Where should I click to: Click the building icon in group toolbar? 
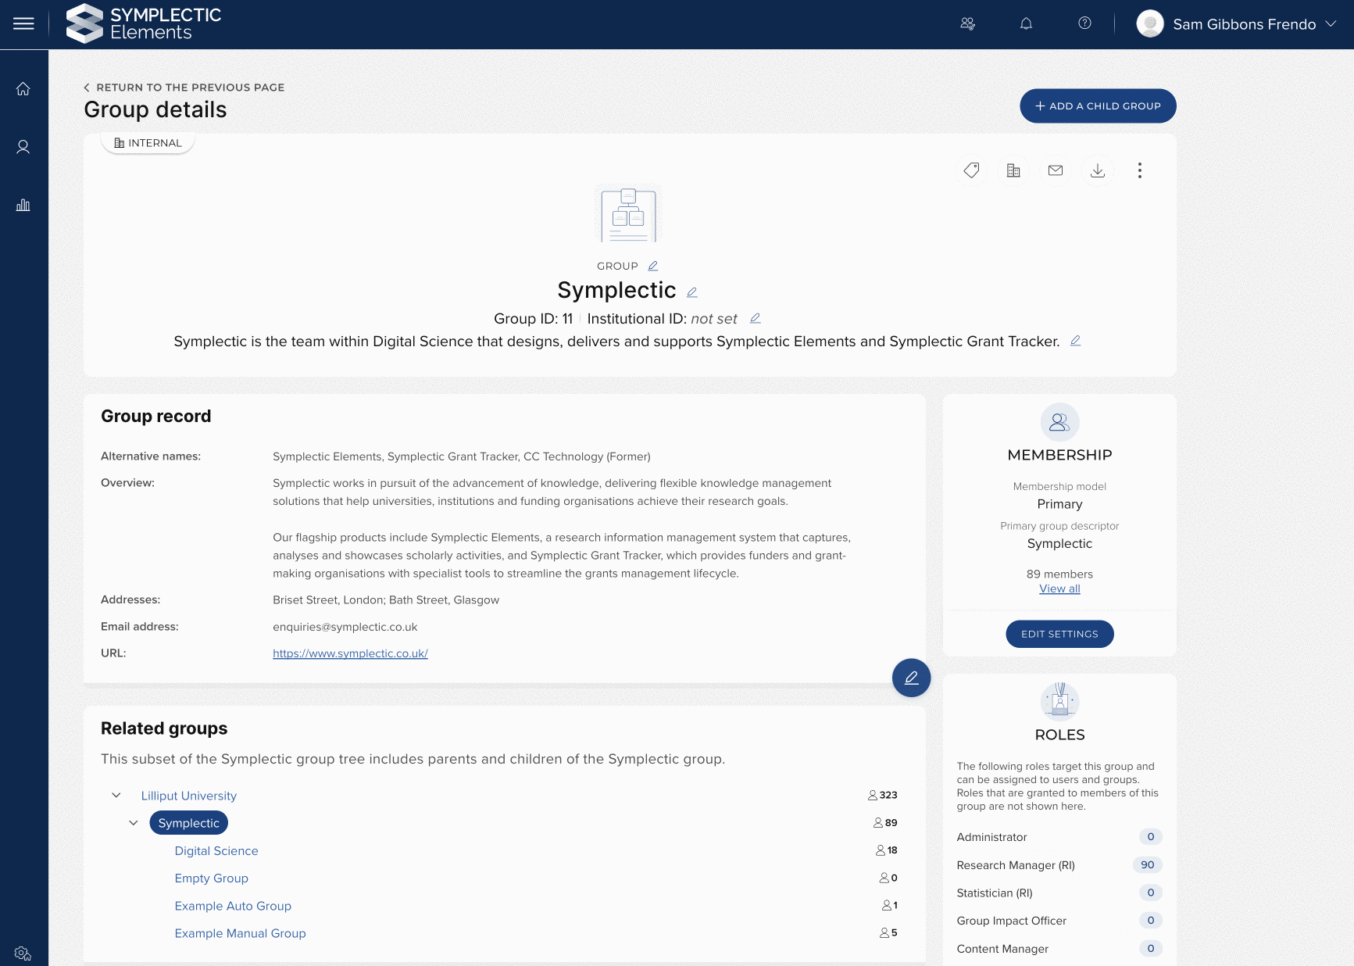[x=1013, y=170]
